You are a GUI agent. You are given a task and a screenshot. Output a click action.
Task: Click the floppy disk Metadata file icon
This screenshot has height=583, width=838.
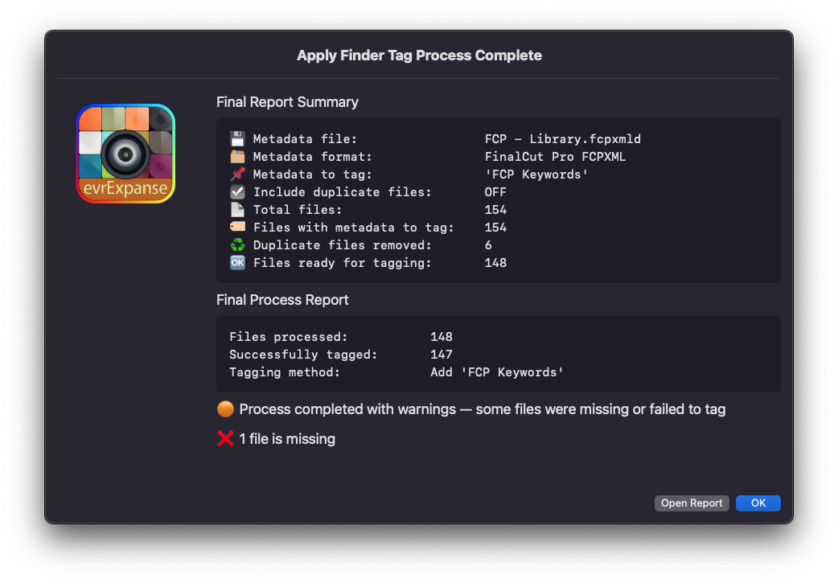tap(237, 139)
